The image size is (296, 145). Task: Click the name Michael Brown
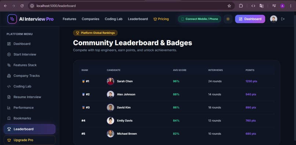(127, 134)
